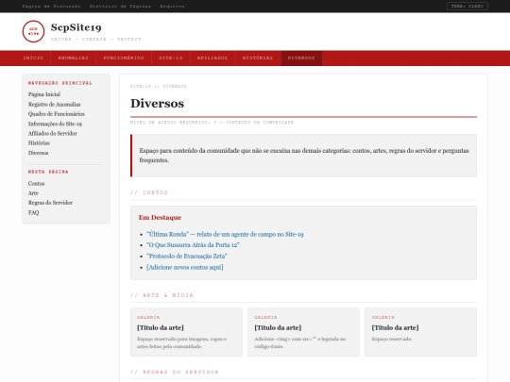
Task: Jump to Arte section from sidebar
Action: (33, 193)
